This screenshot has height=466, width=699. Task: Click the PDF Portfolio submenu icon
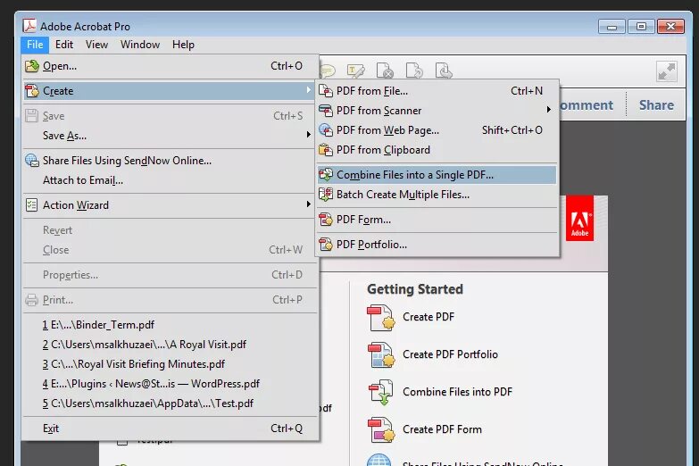326,245
